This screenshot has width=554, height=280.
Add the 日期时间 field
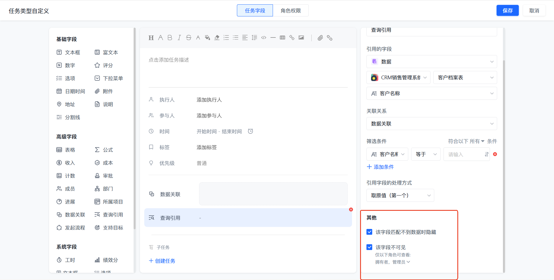(x=71, y=91)
